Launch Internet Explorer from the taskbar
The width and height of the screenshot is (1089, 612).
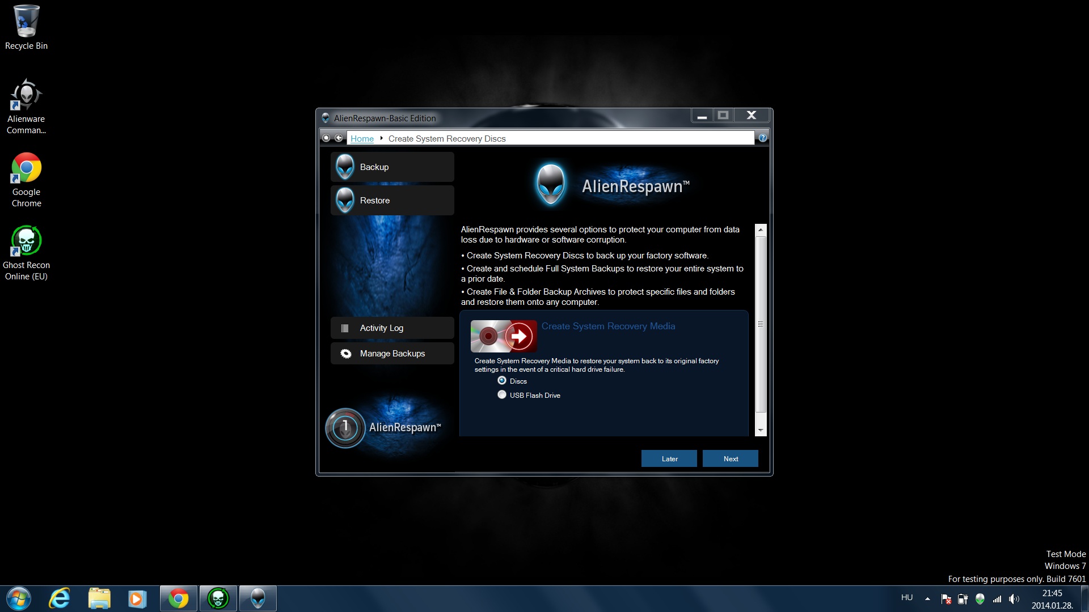pos(60,598)
